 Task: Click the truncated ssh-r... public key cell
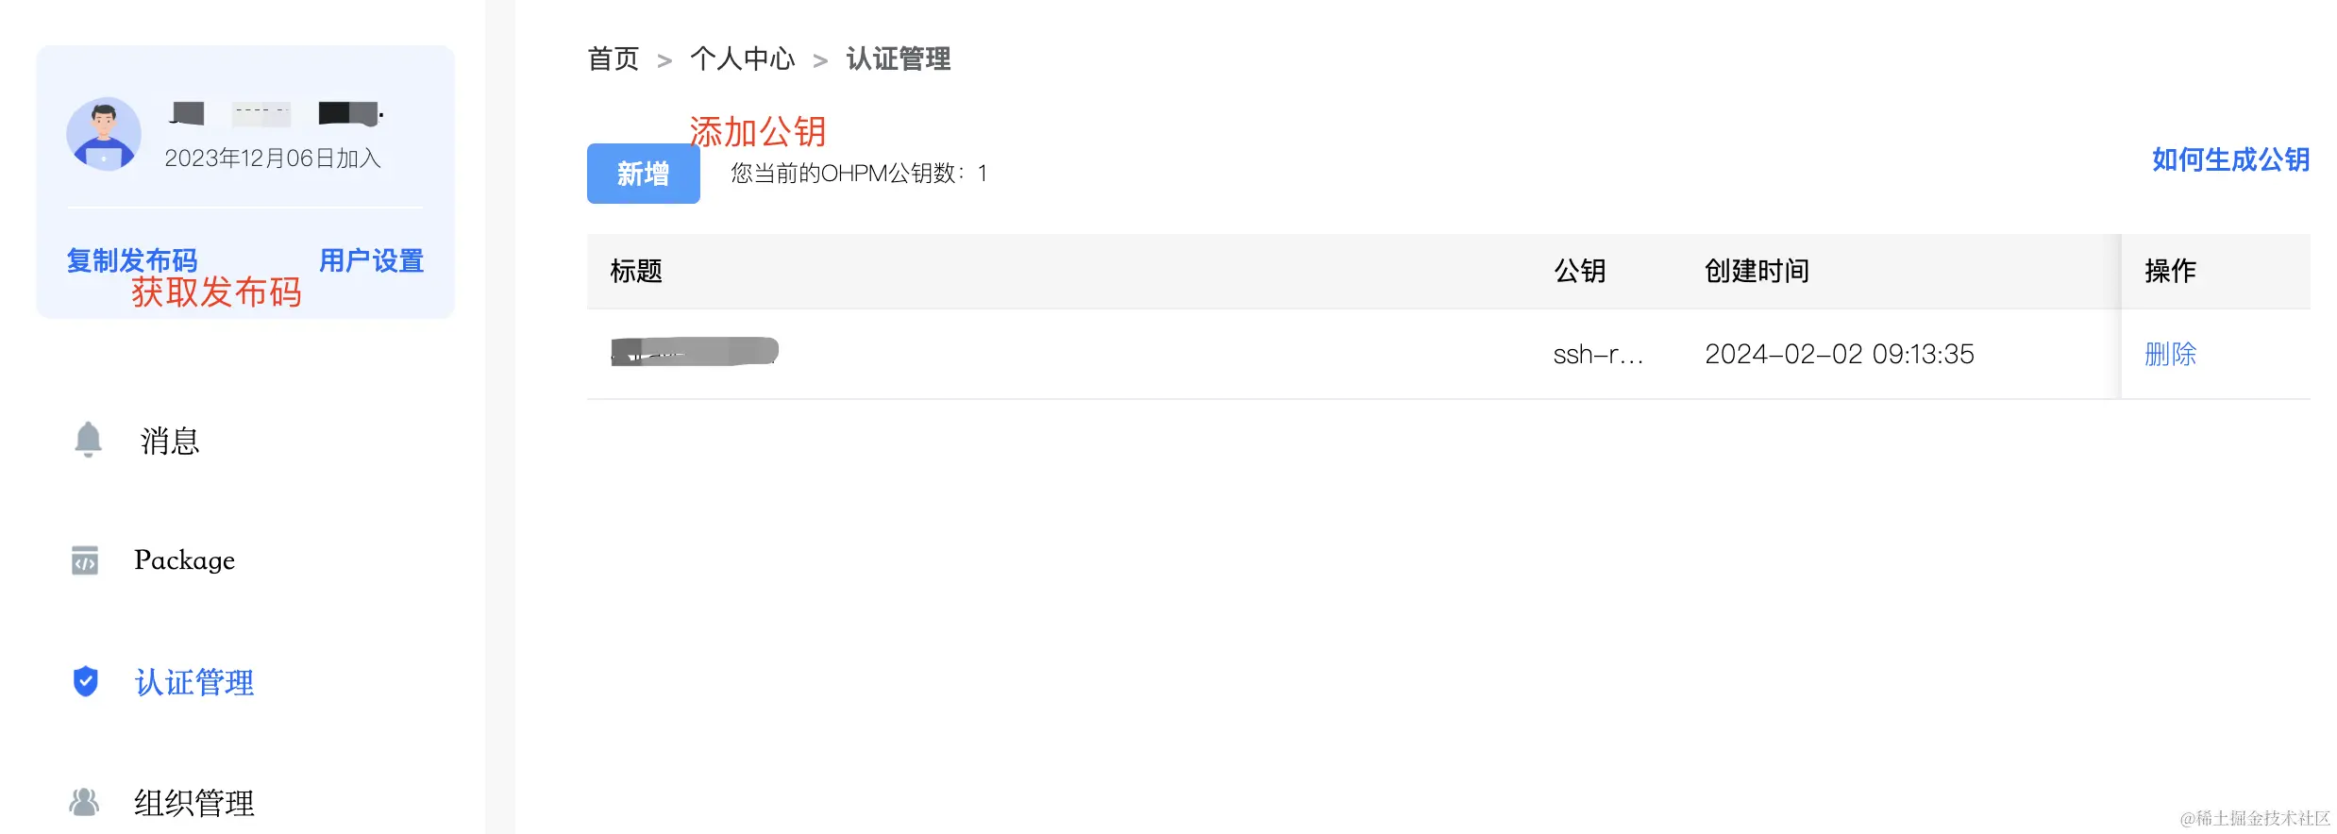[x=1599, y=355]
